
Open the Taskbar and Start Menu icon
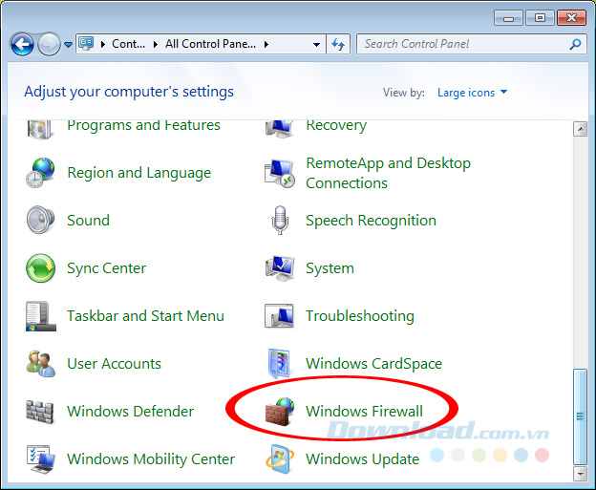coord(40,316)
